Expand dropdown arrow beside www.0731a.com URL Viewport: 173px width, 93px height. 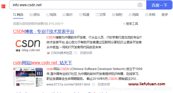93,84
